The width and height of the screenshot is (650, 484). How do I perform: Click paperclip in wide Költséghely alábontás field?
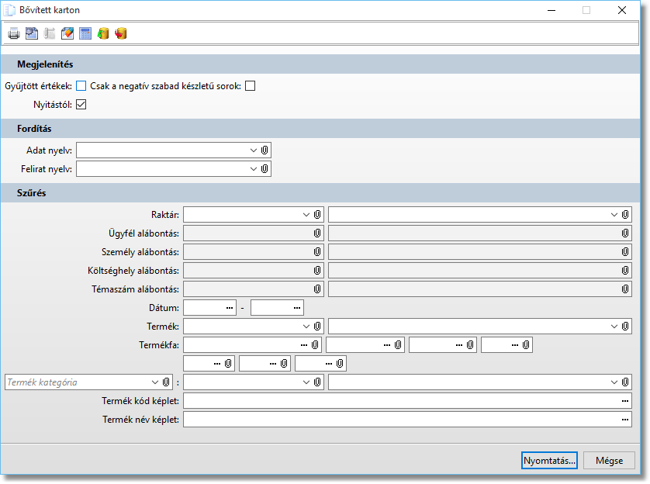pos(625,271)
